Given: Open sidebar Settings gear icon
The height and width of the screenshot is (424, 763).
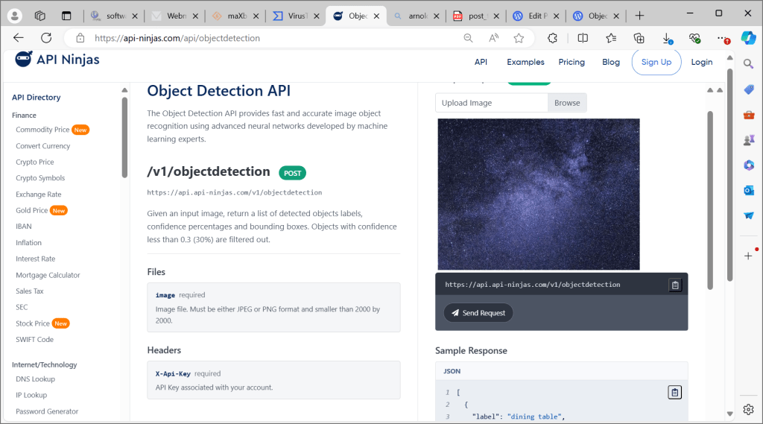Looking at the screenshot, I should coord(748,409).
